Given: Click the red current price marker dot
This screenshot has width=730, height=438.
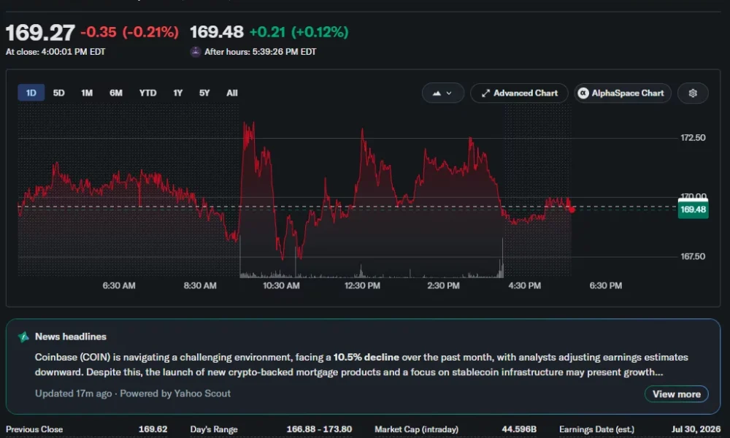Looking at the screenshot, I should [x=572, y=210].
